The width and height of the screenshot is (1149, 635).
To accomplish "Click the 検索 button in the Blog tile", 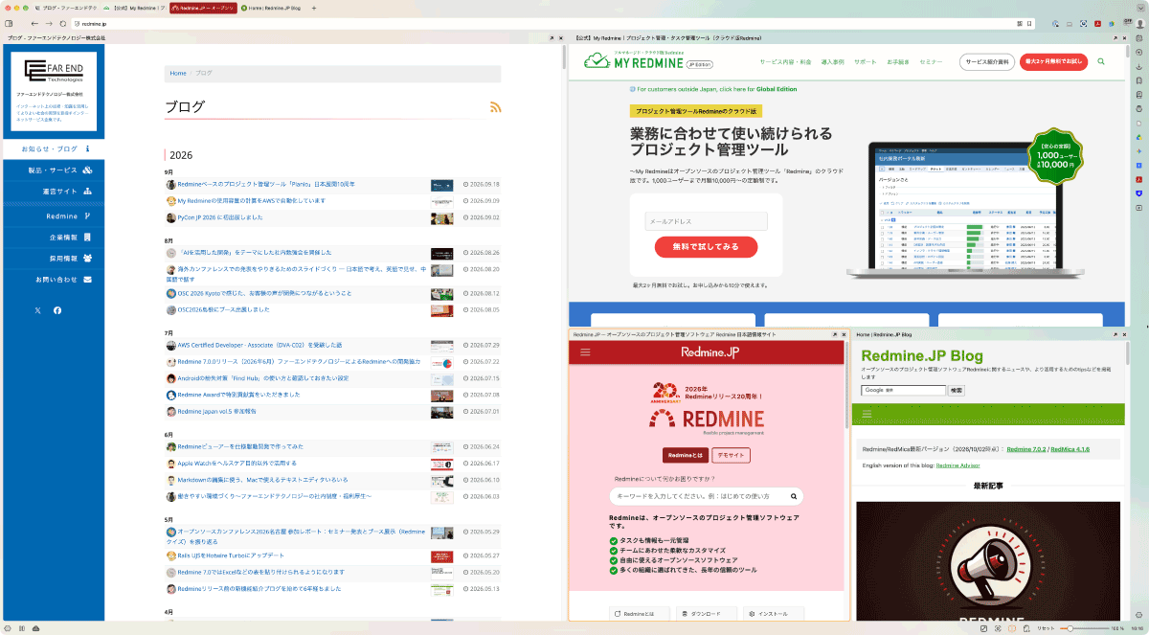I will pos(956,390).
